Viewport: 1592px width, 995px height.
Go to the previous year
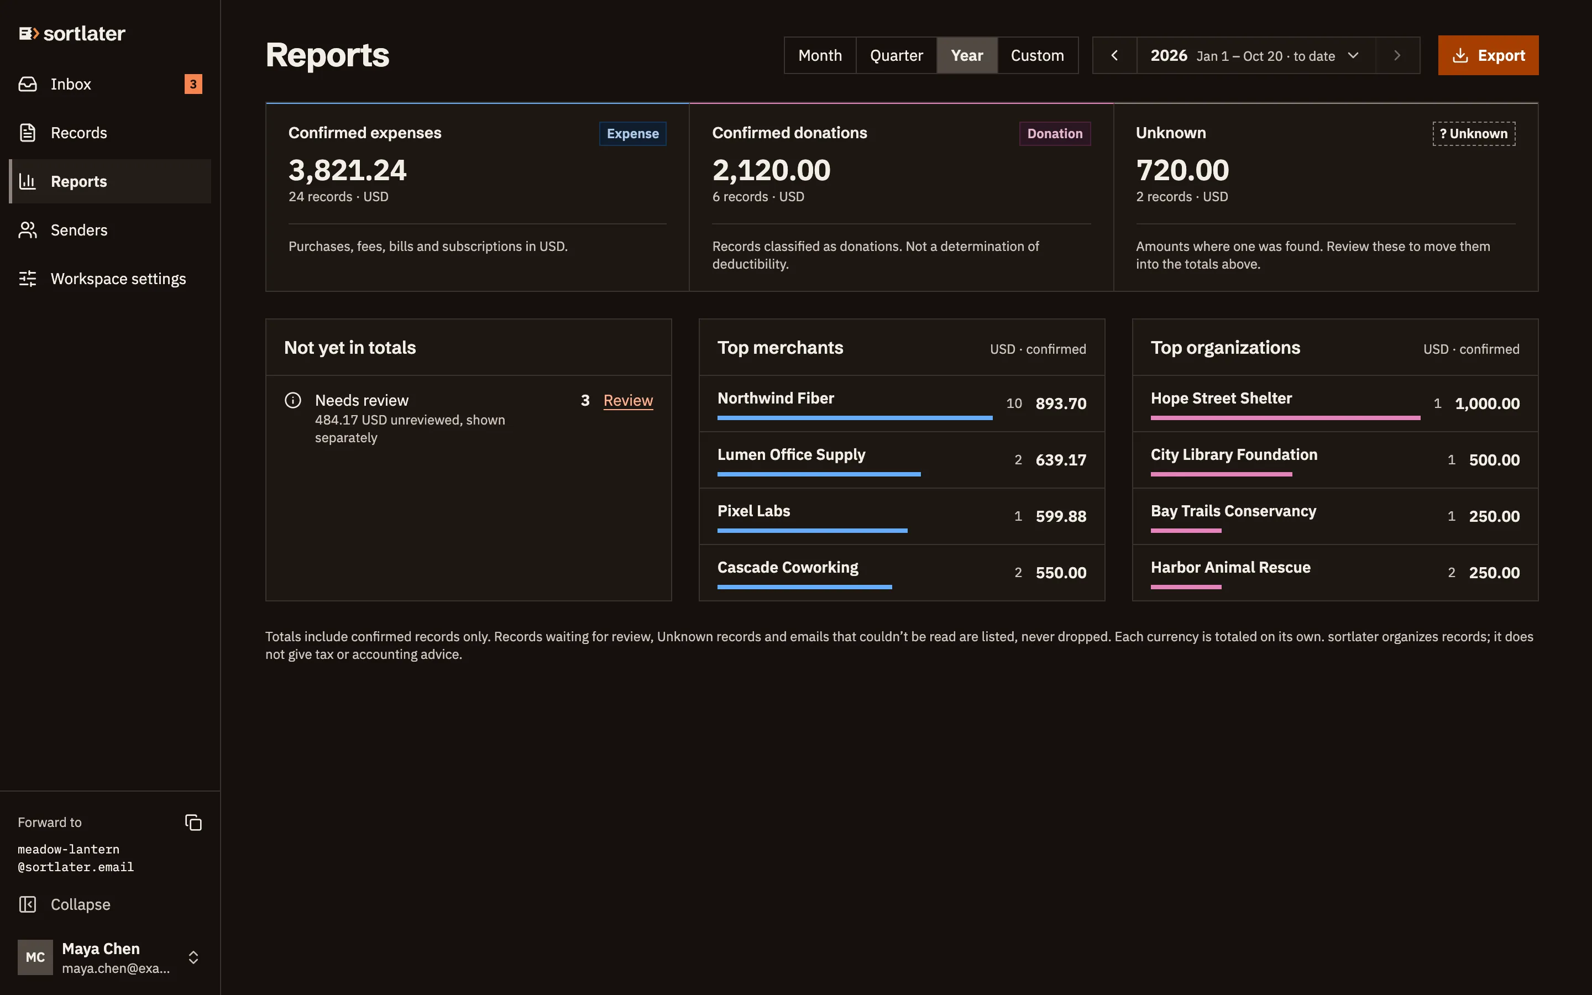pos(1114,55)
